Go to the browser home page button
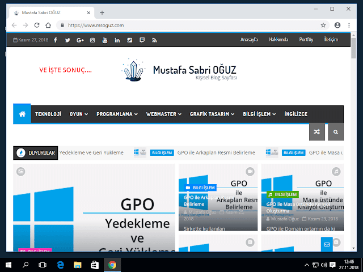Image resolution: width=363 pixels, height=272 pixels. coord(48,25)
